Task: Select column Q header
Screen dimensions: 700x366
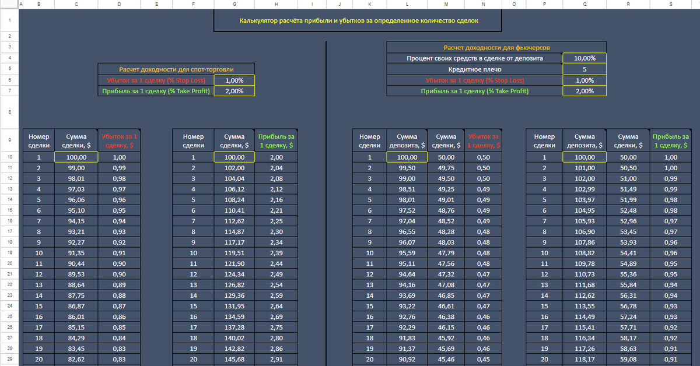Action: 584,5
